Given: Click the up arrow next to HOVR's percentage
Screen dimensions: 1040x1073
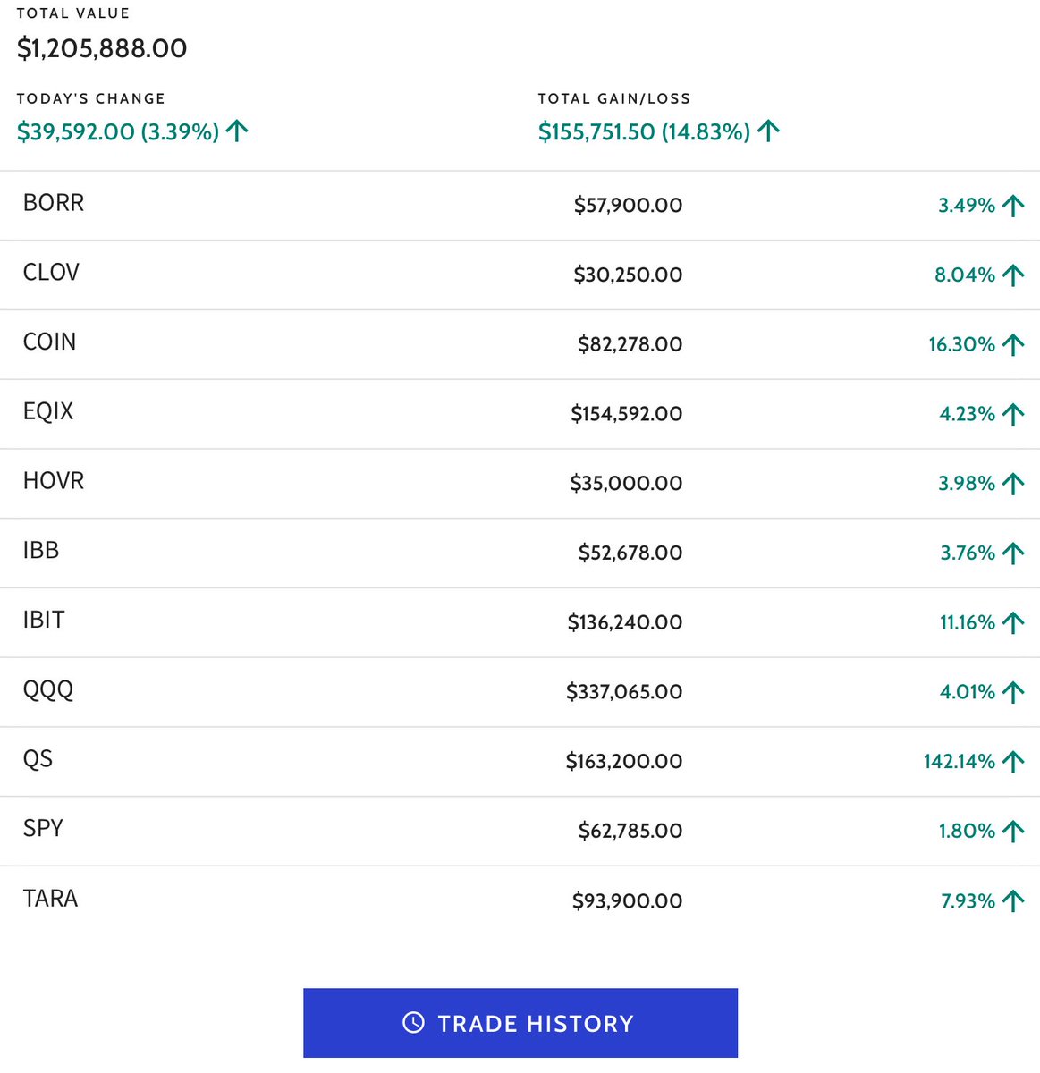Looking at the screenshot, I should [1011, 483].
